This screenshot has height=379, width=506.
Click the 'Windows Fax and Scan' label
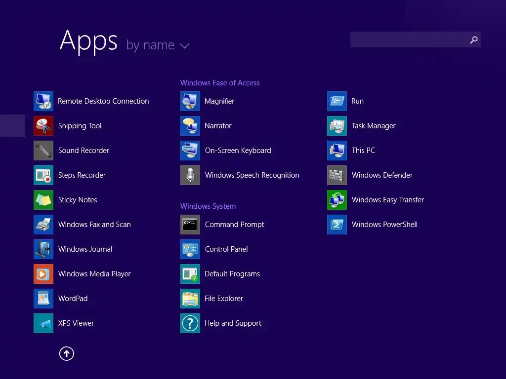pyautogui.click(x=94, y=225)
